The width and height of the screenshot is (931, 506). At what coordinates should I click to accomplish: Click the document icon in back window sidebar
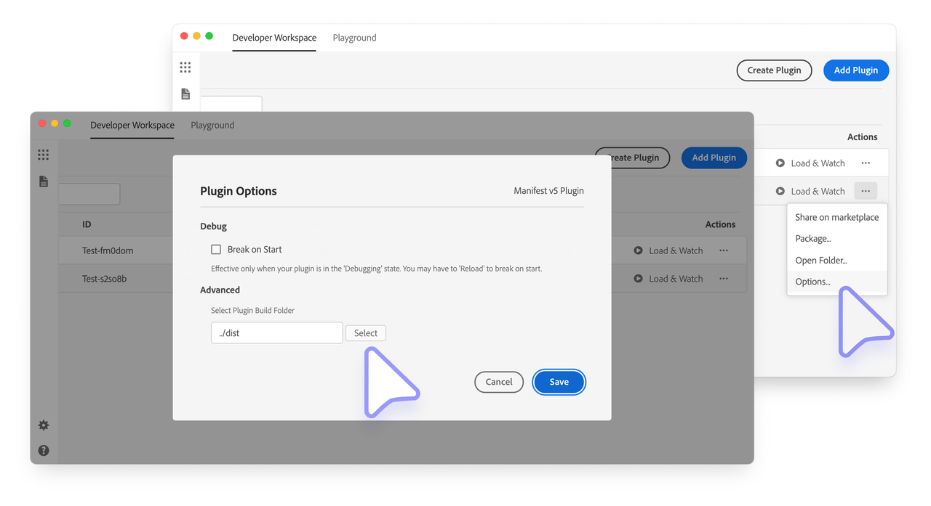[185, 94]
